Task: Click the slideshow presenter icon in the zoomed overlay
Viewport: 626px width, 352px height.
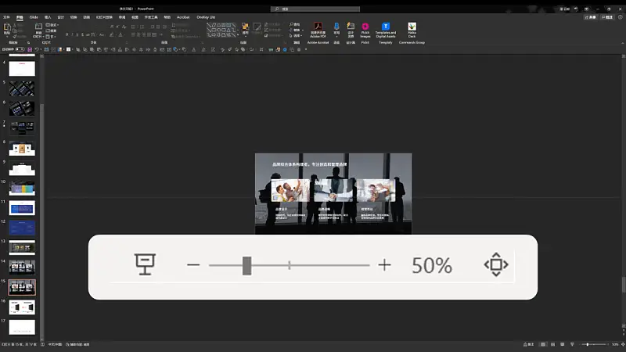Action: click(145, 264)
